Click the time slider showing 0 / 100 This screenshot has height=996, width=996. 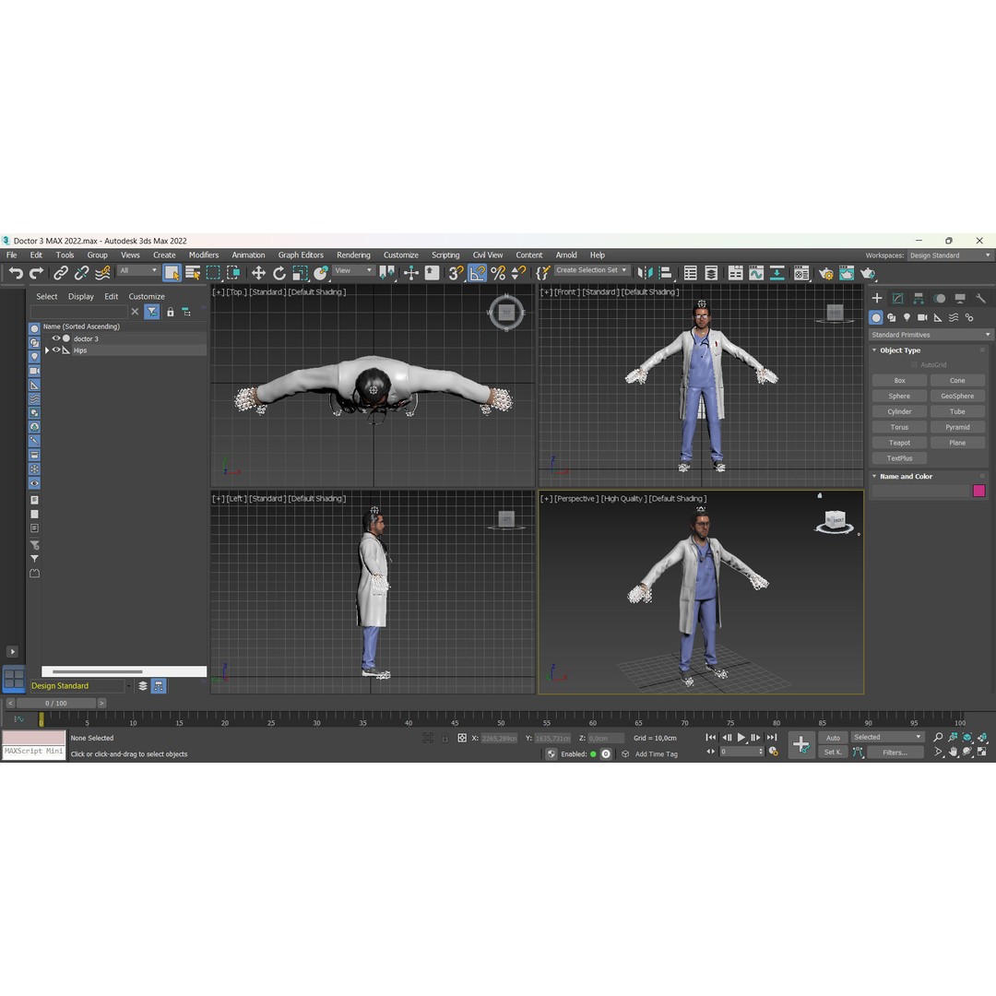(x=56, y=703)
